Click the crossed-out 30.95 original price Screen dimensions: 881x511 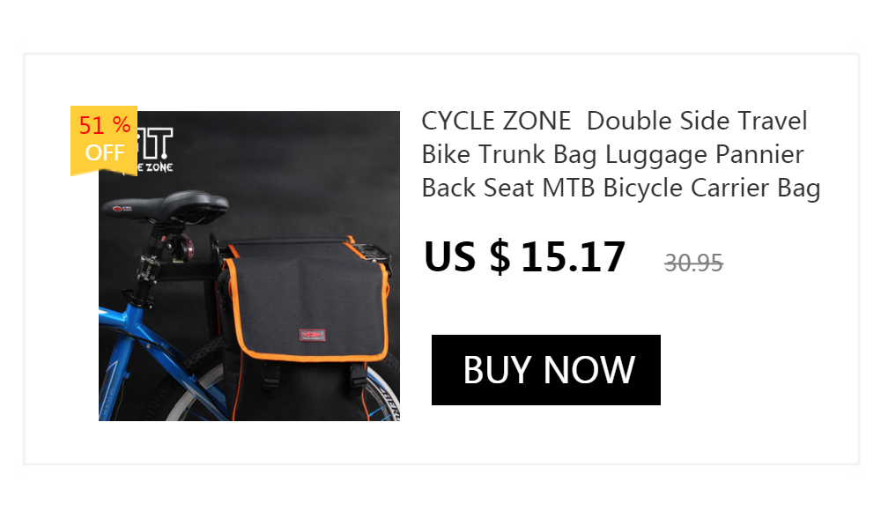pyautogui.click(x=694, y=263)
